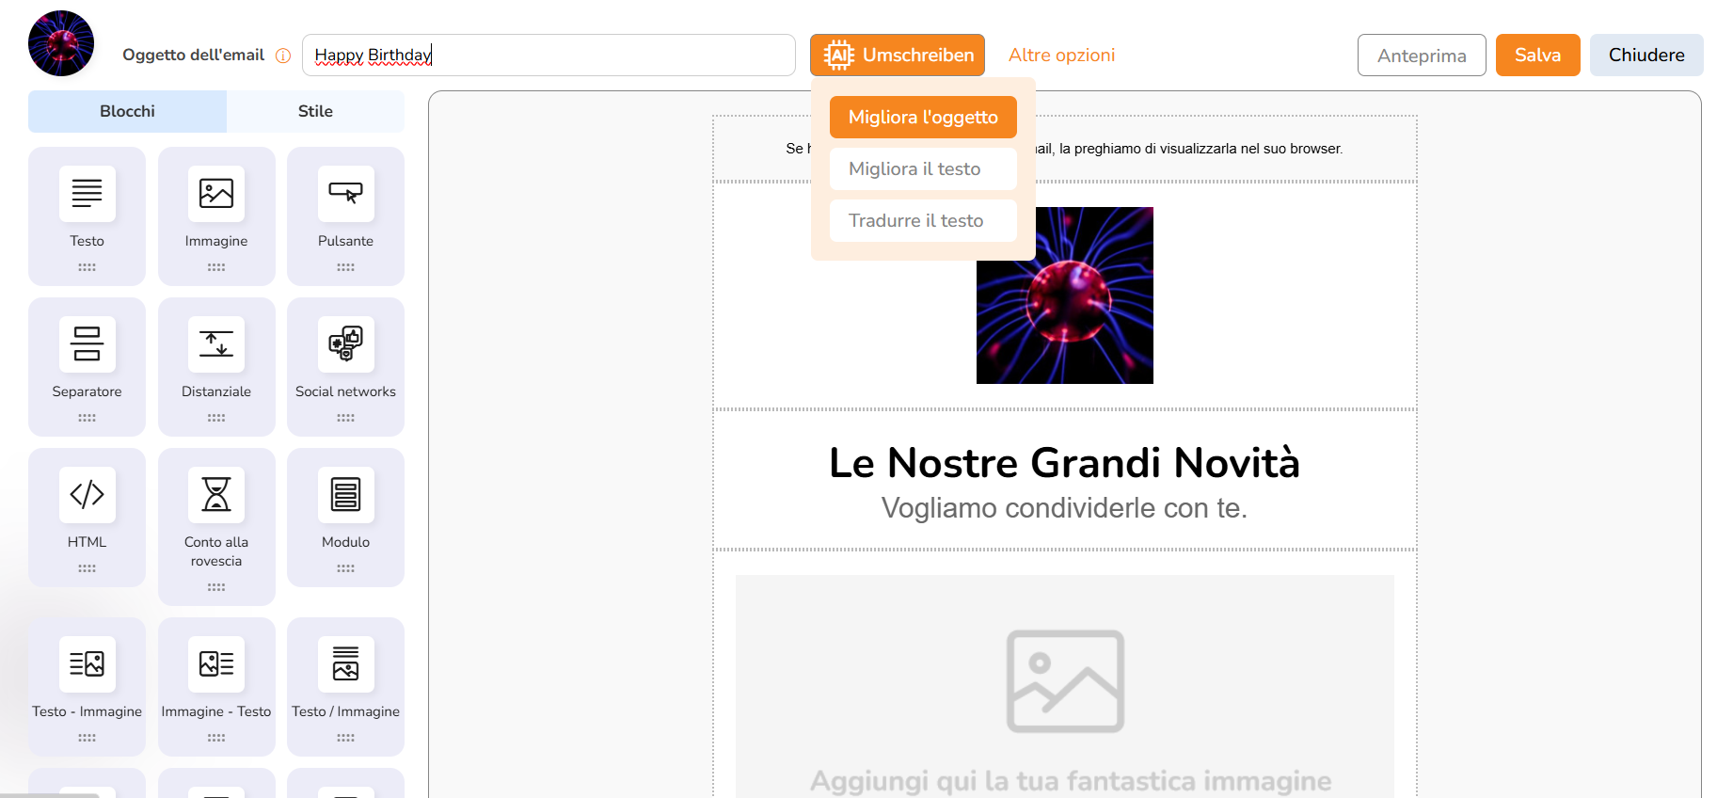Select the Immagine block icon

click(216, 194)
